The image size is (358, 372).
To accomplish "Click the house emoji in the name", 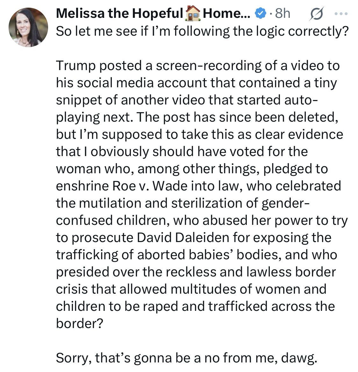I will pyautogui.click(x=192, y=13).
